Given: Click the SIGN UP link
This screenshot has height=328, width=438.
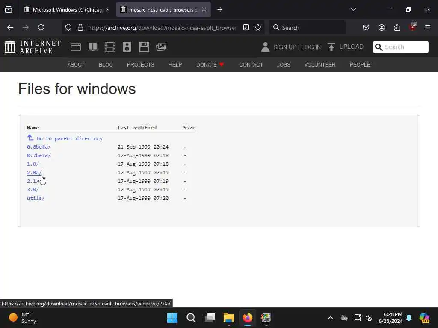Looking at the screenshot, I should point(284,47).
